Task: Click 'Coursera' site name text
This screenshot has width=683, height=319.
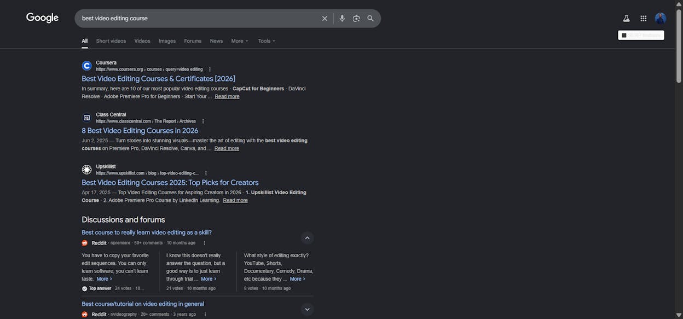Action: click(x=106, y=63)
